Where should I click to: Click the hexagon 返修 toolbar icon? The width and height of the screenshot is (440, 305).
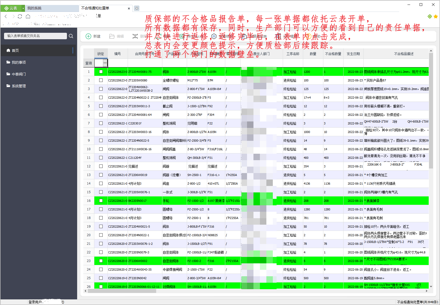214,36
